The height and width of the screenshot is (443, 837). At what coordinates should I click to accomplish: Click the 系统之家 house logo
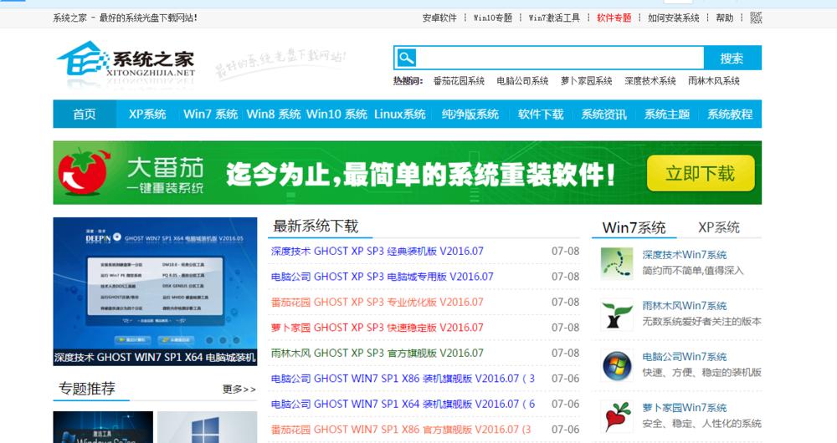[126, 64]
